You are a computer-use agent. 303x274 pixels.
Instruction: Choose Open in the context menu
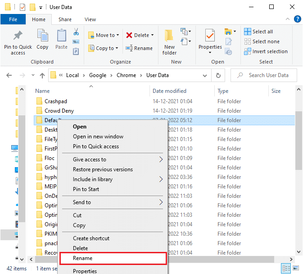113,127
